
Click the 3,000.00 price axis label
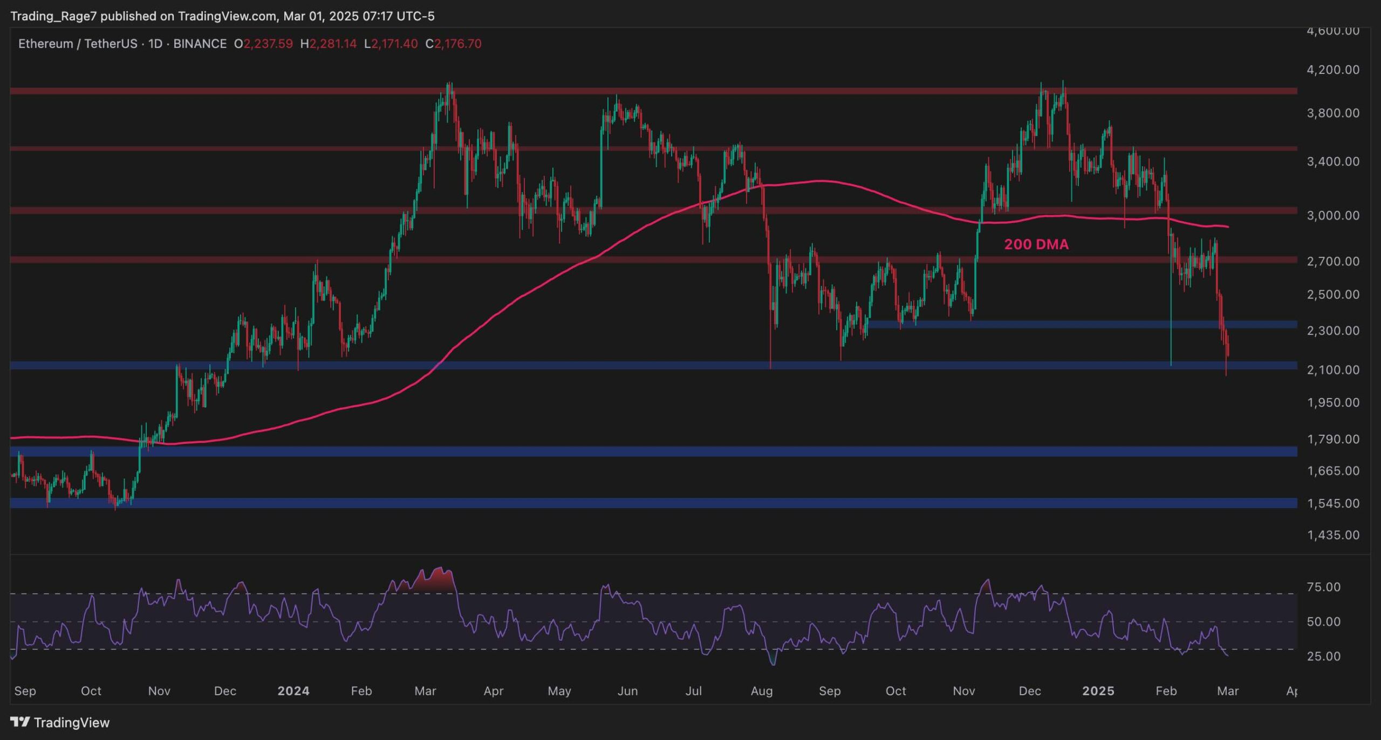pos(1332,215)
